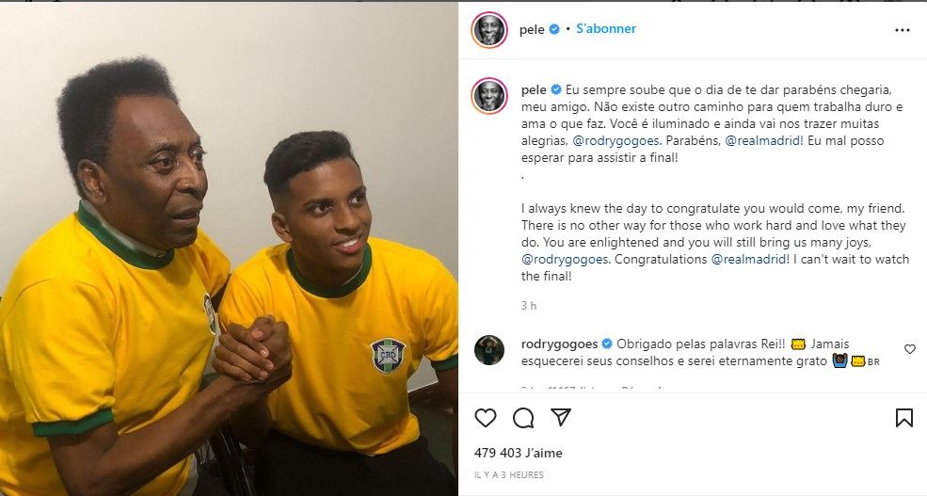Click the @realmadrid mention in Portuguese text
927x496 pixels.
[762, 140]
